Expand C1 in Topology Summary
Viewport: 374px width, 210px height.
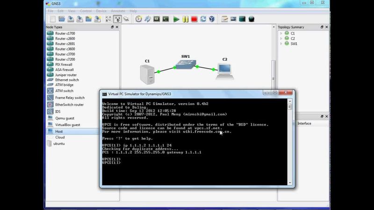point(281,33)
